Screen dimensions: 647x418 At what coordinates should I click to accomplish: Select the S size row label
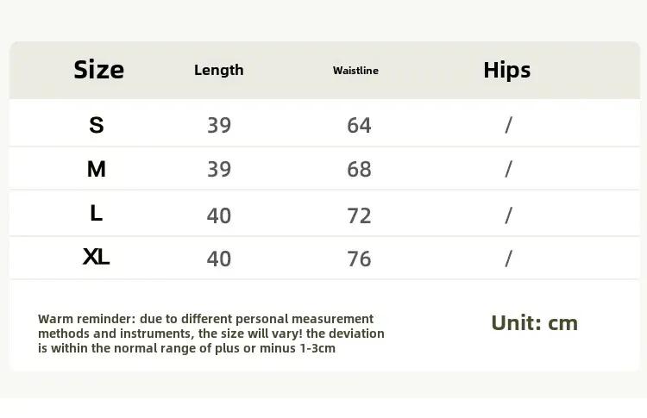coord(97,125)
